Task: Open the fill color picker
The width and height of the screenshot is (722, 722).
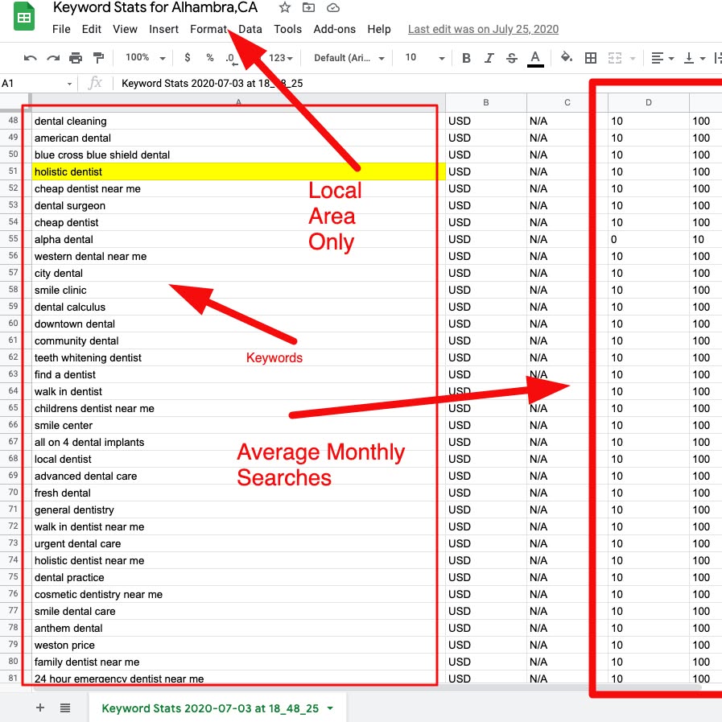Action: click(566, 58)
